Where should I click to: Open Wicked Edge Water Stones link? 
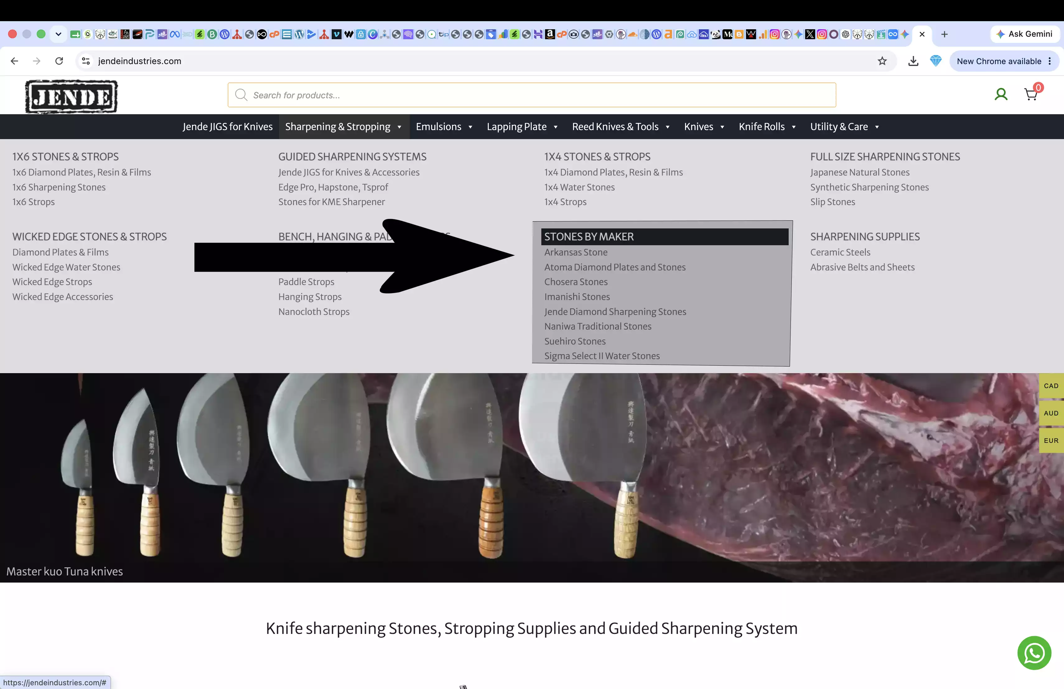click(66, 267)
